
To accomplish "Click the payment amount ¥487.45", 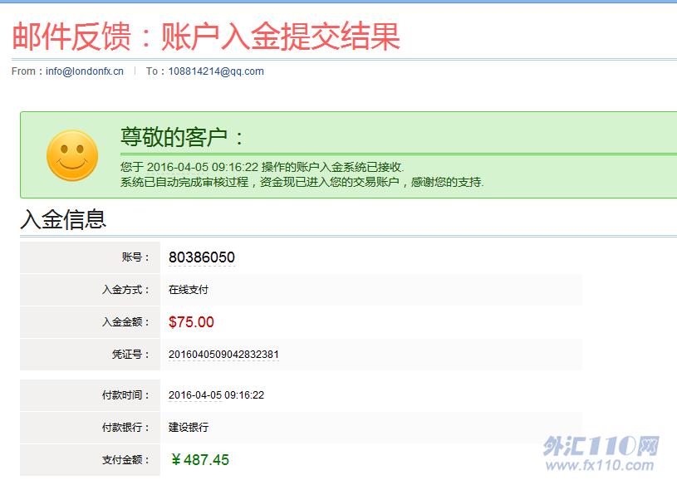I will 199,460.
